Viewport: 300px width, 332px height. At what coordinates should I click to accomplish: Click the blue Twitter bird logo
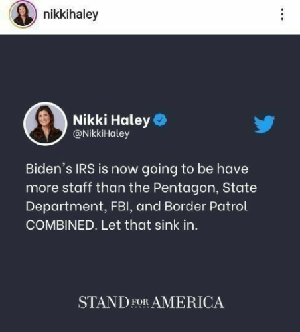264,124
